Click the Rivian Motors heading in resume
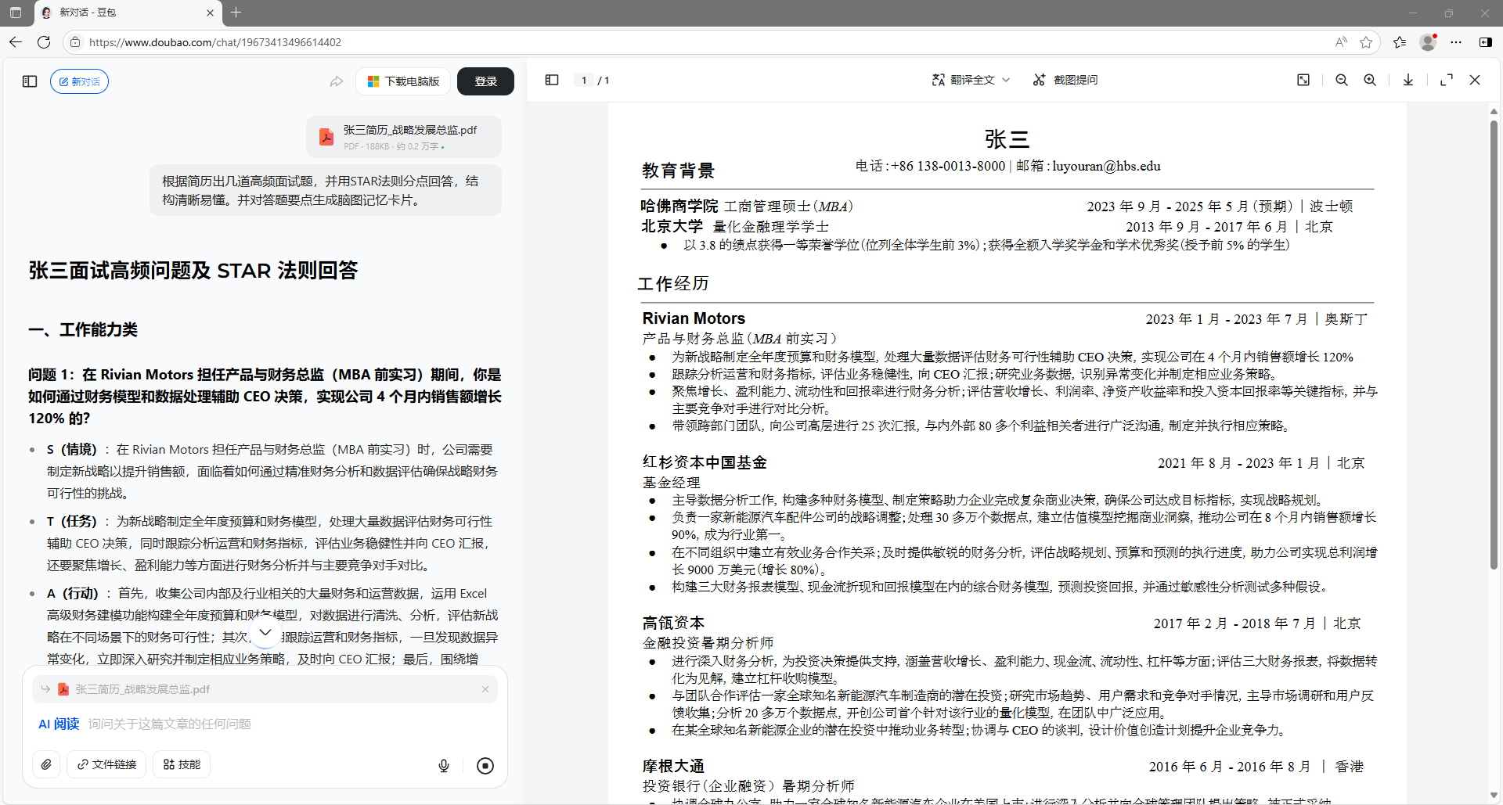Image resolution: width=1503 pixels, height=805 pixels. 694,318
